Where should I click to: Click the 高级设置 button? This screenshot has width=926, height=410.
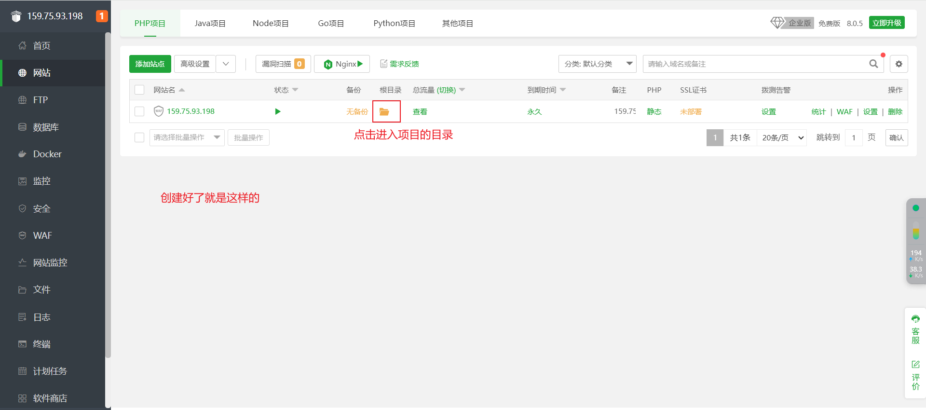coord(195,64)
